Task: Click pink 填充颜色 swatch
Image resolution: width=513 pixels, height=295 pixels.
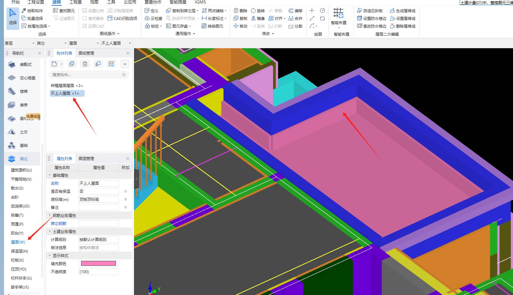Action: pos(99,264)
